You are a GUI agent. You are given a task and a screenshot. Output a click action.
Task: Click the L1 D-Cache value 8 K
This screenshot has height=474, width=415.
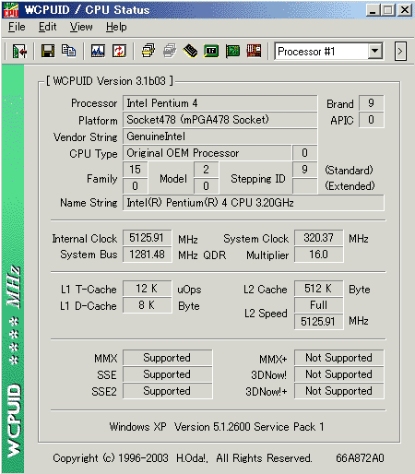pyautogui.click(x=147, y=305)
